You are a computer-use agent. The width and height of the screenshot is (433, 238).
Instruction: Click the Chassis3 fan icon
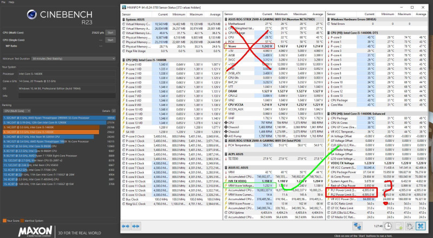(x=226, y=127)
